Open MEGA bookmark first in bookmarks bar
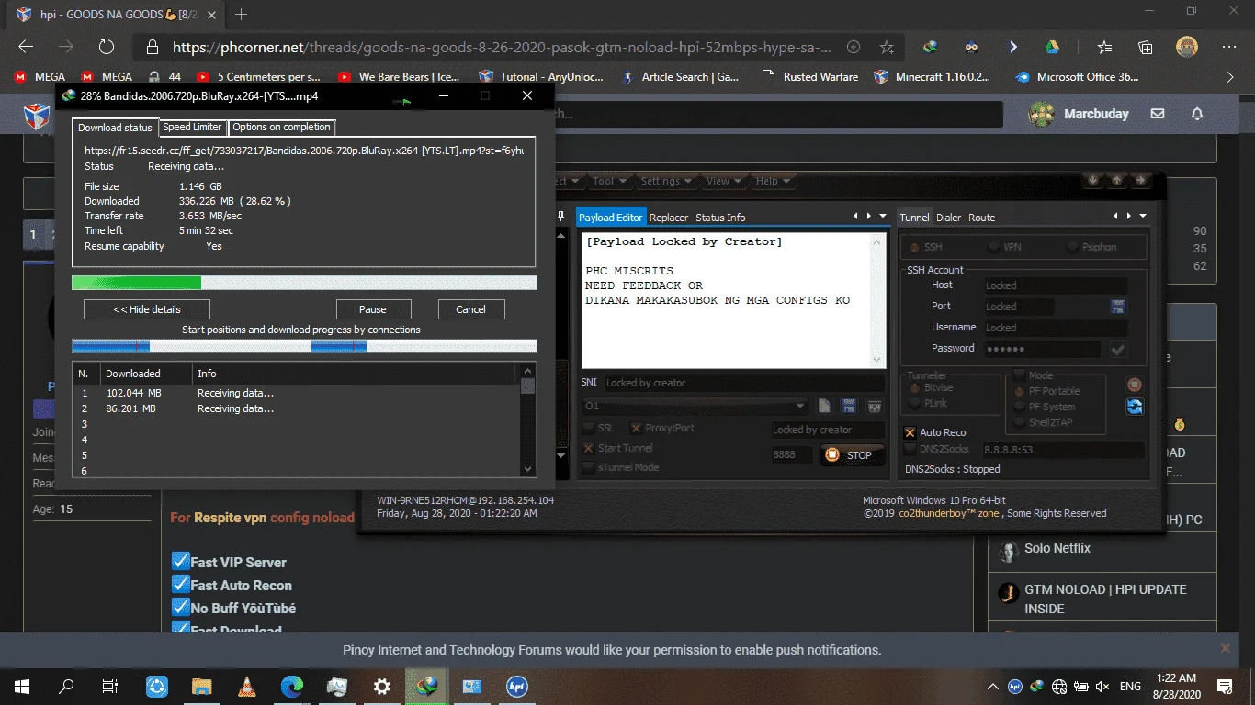1255x705 pixels. click(40, 77)
